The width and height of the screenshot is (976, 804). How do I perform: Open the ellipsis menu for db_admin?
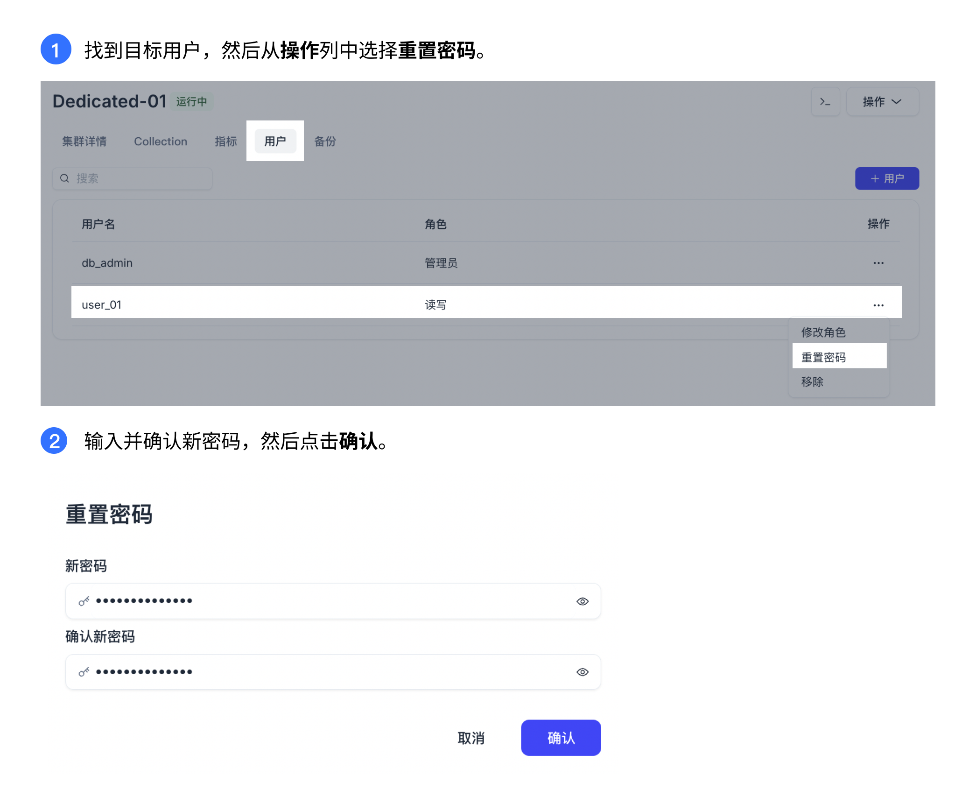[878, 263]
